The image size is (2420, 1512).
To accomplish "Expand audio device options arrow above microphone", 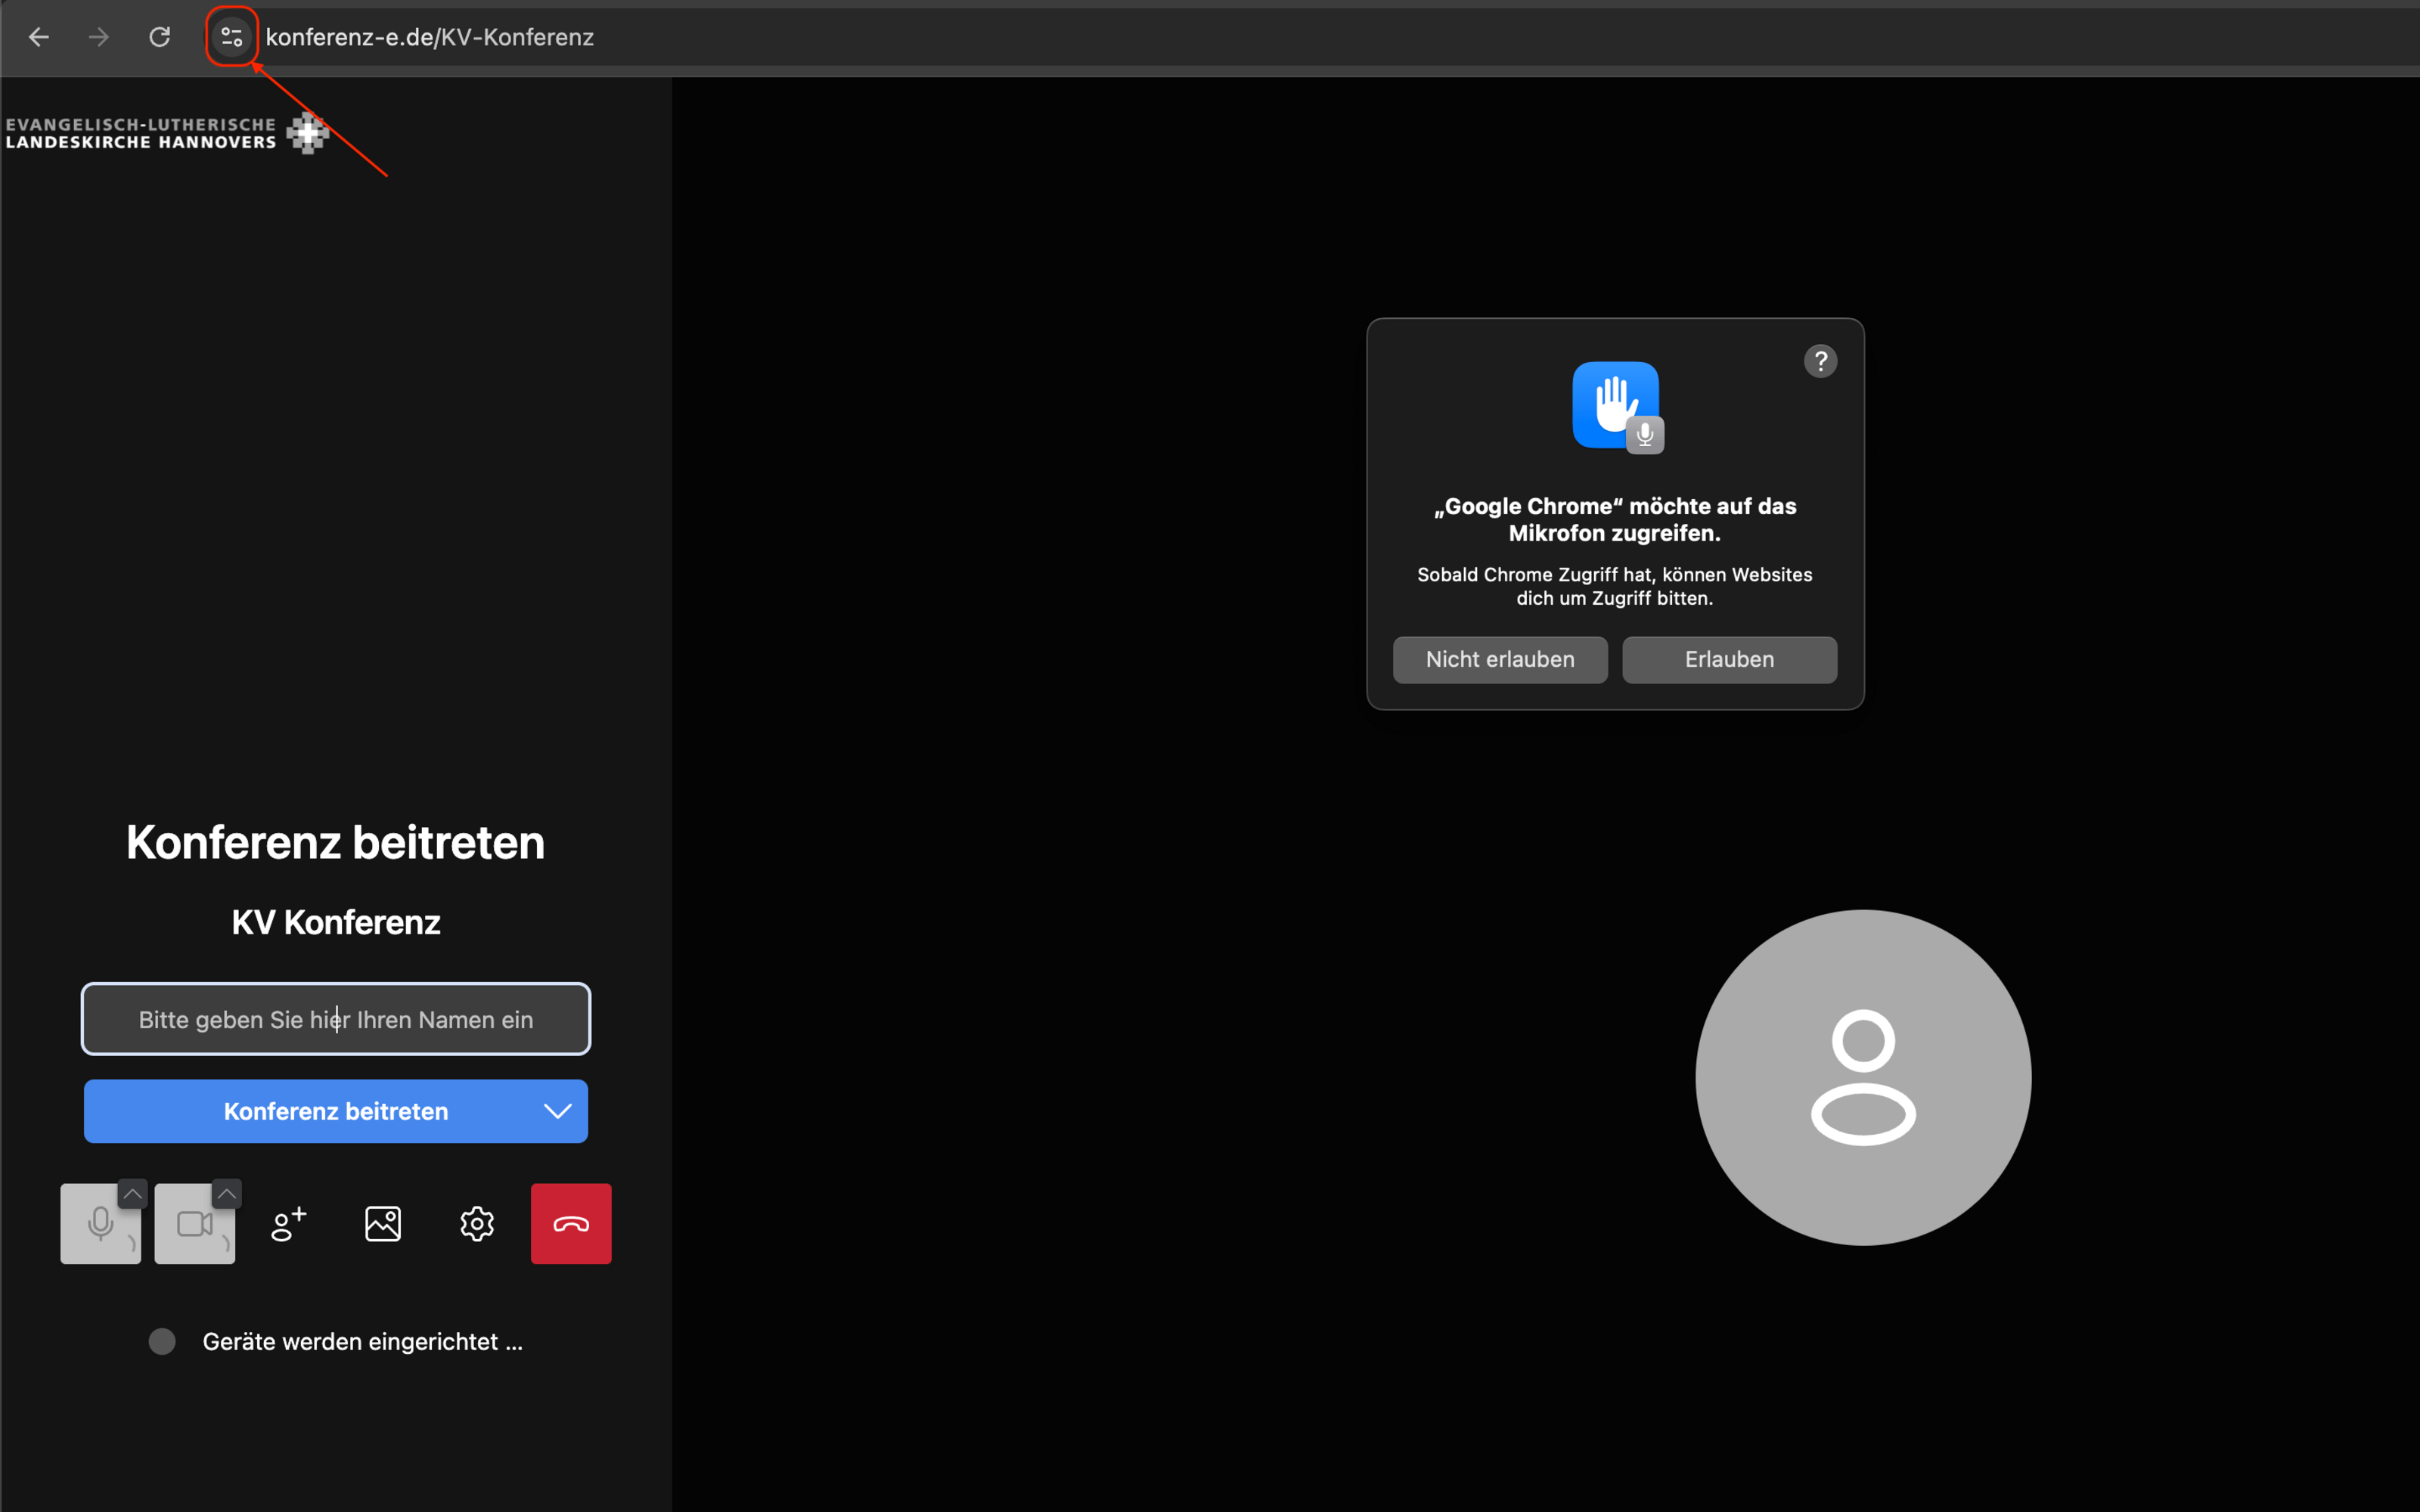I will tap(132, 1193).
